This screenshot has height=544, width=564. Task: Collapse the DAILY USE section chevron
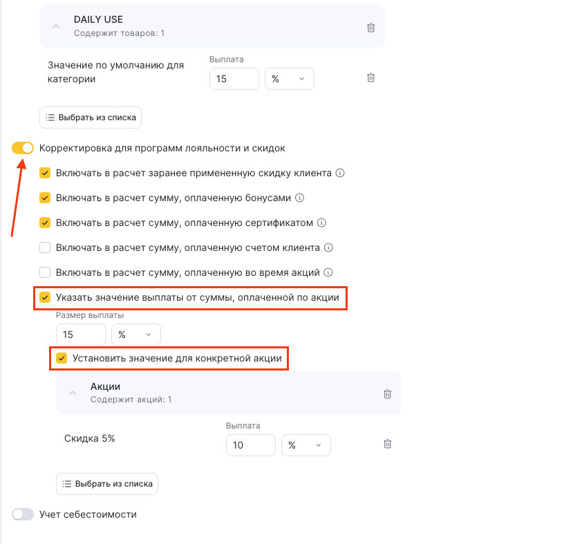click(x=57, y=27)
